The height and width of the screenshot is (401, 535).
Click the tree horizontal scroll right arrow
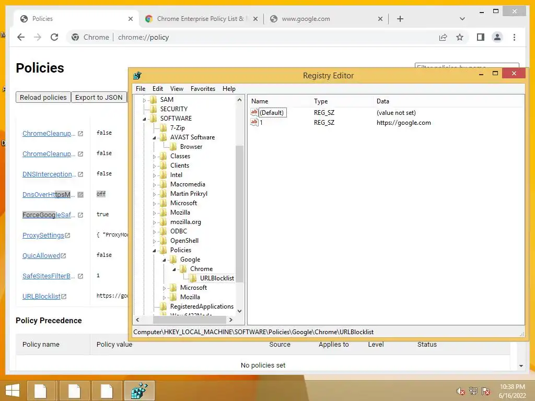[231, 320]
